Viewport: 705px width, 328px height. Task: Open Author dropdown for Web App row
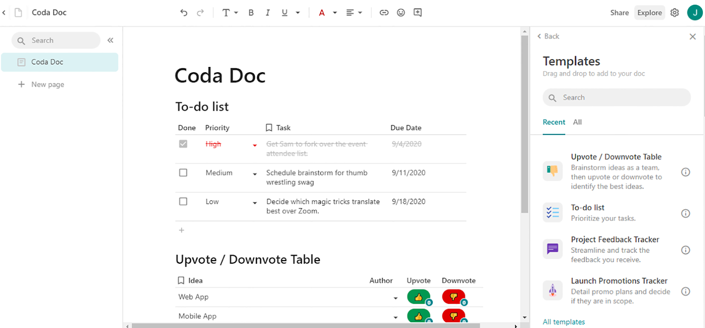click(396, 298)
